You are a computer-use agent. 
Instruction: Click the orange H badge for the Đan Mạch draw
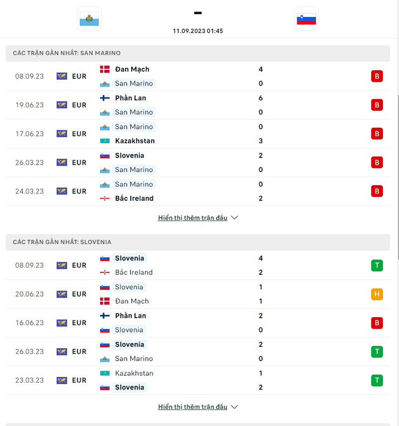pos(377,294)
